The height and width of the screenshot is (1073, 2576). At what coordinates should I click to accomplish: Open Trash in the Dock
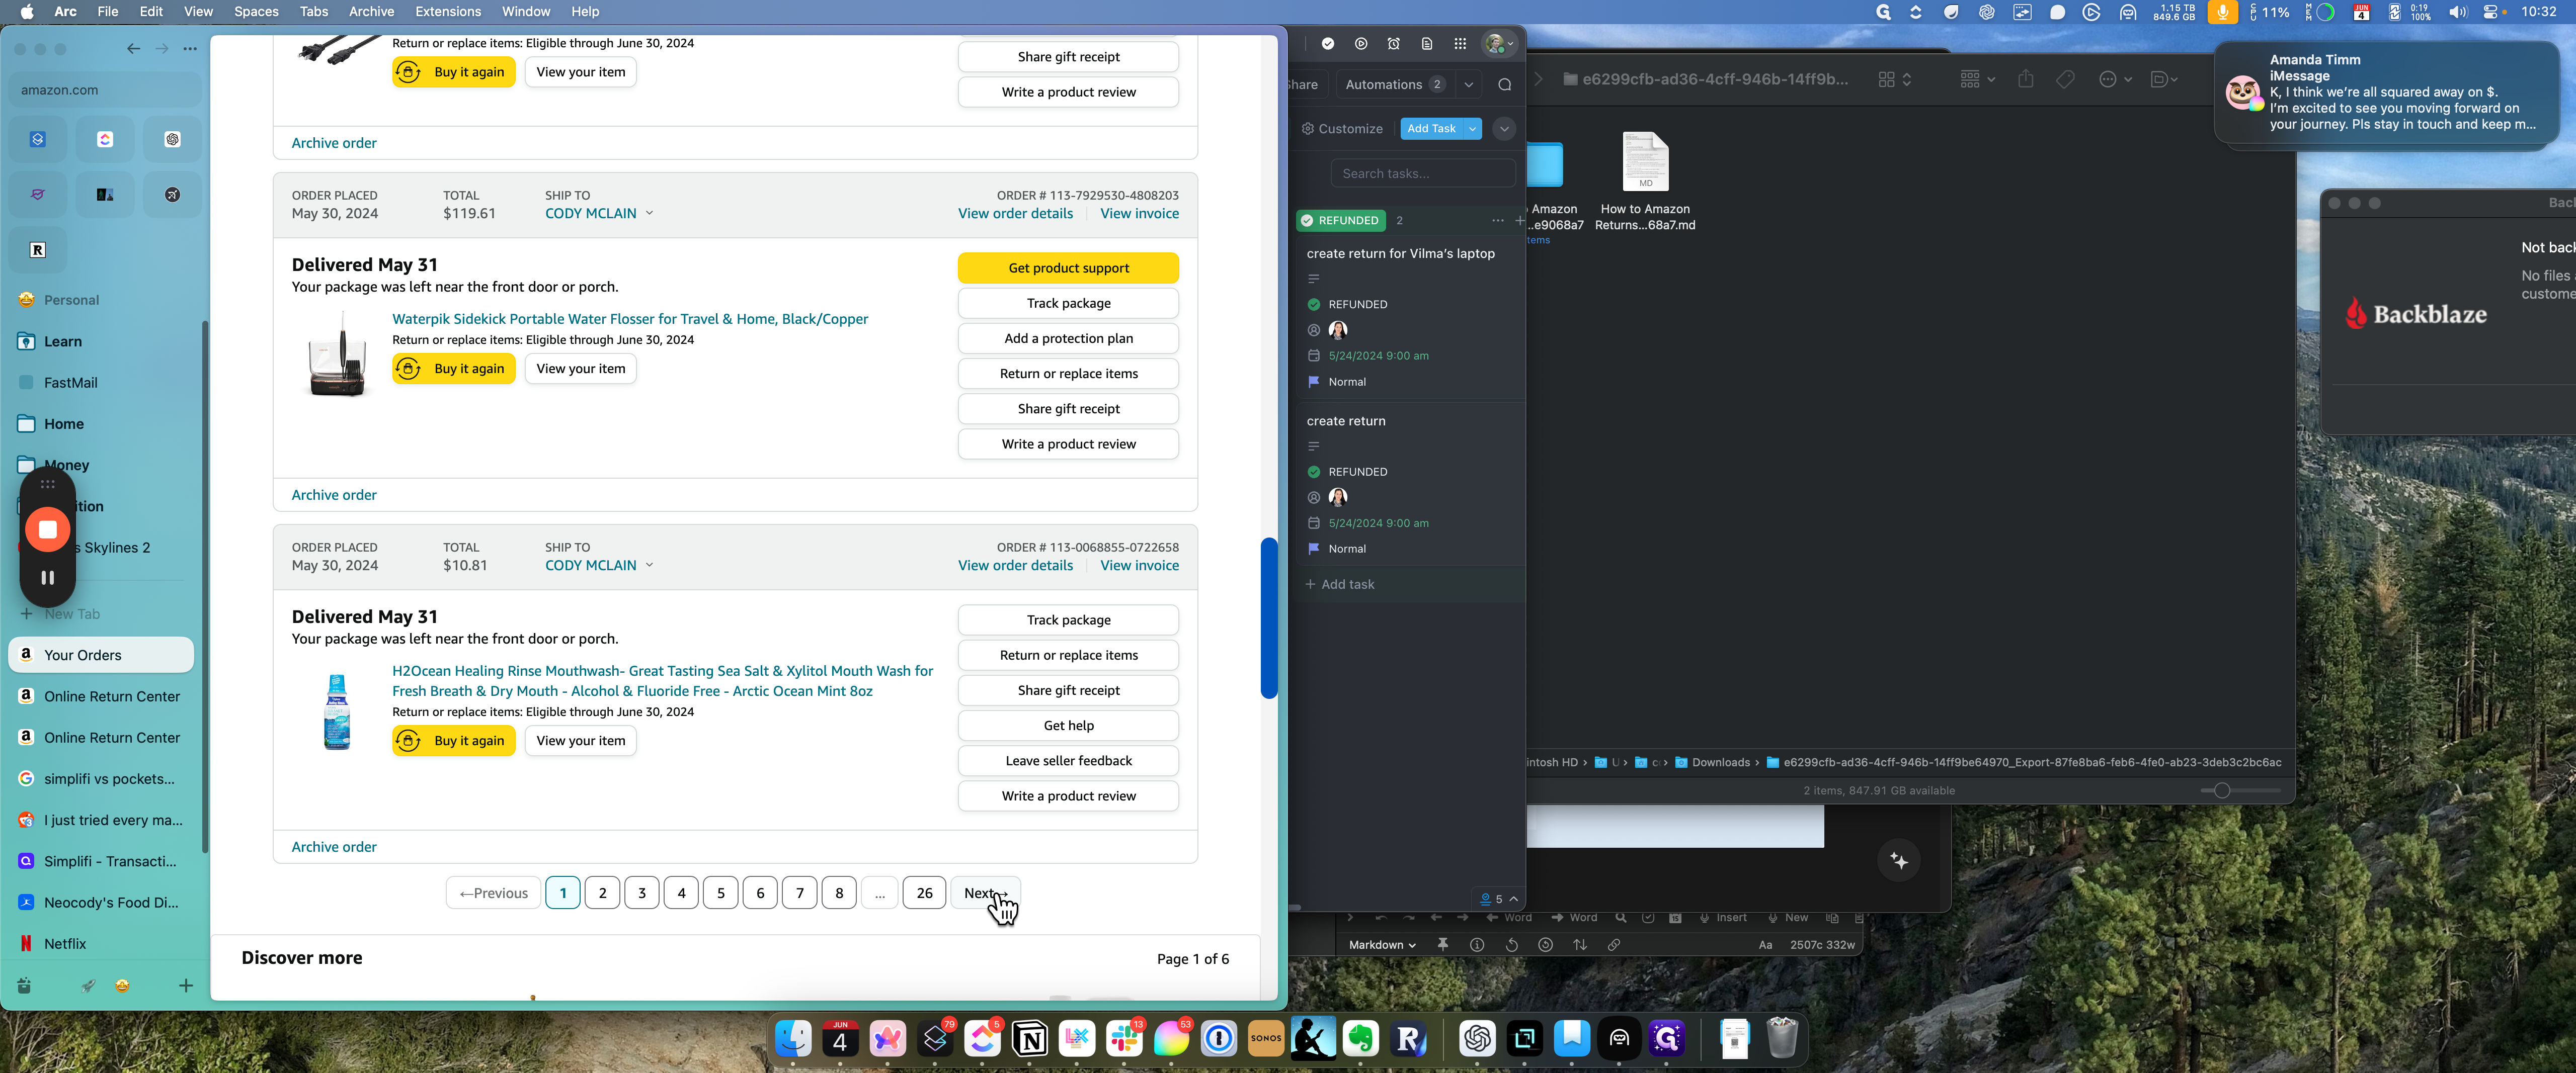[x=1782, y=1039]
